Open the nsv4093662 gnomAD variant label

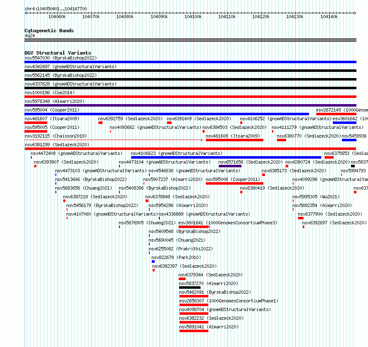155,127
